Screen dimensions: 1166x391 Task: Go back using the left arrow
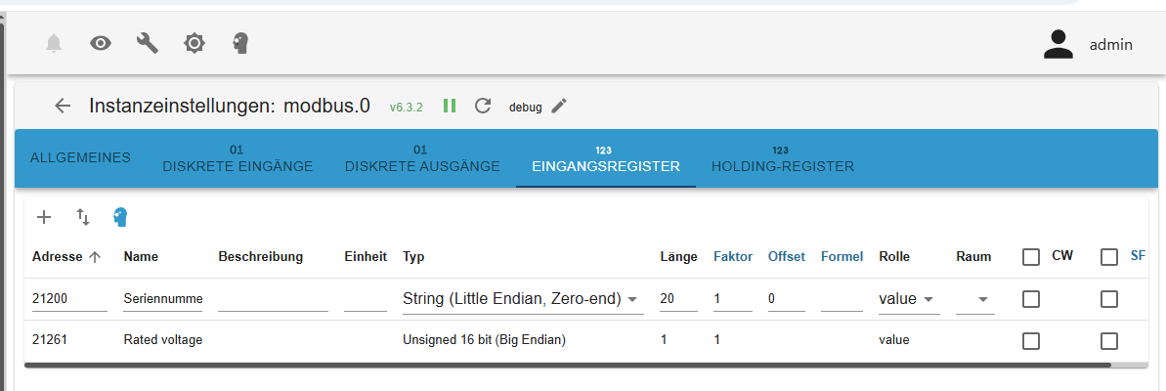pyautogui.click(x=63, y=106)
